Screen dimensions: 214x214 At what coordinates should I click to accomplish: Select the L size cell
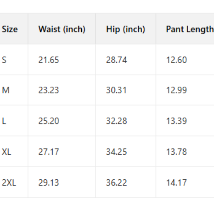[x=4, y=121]
